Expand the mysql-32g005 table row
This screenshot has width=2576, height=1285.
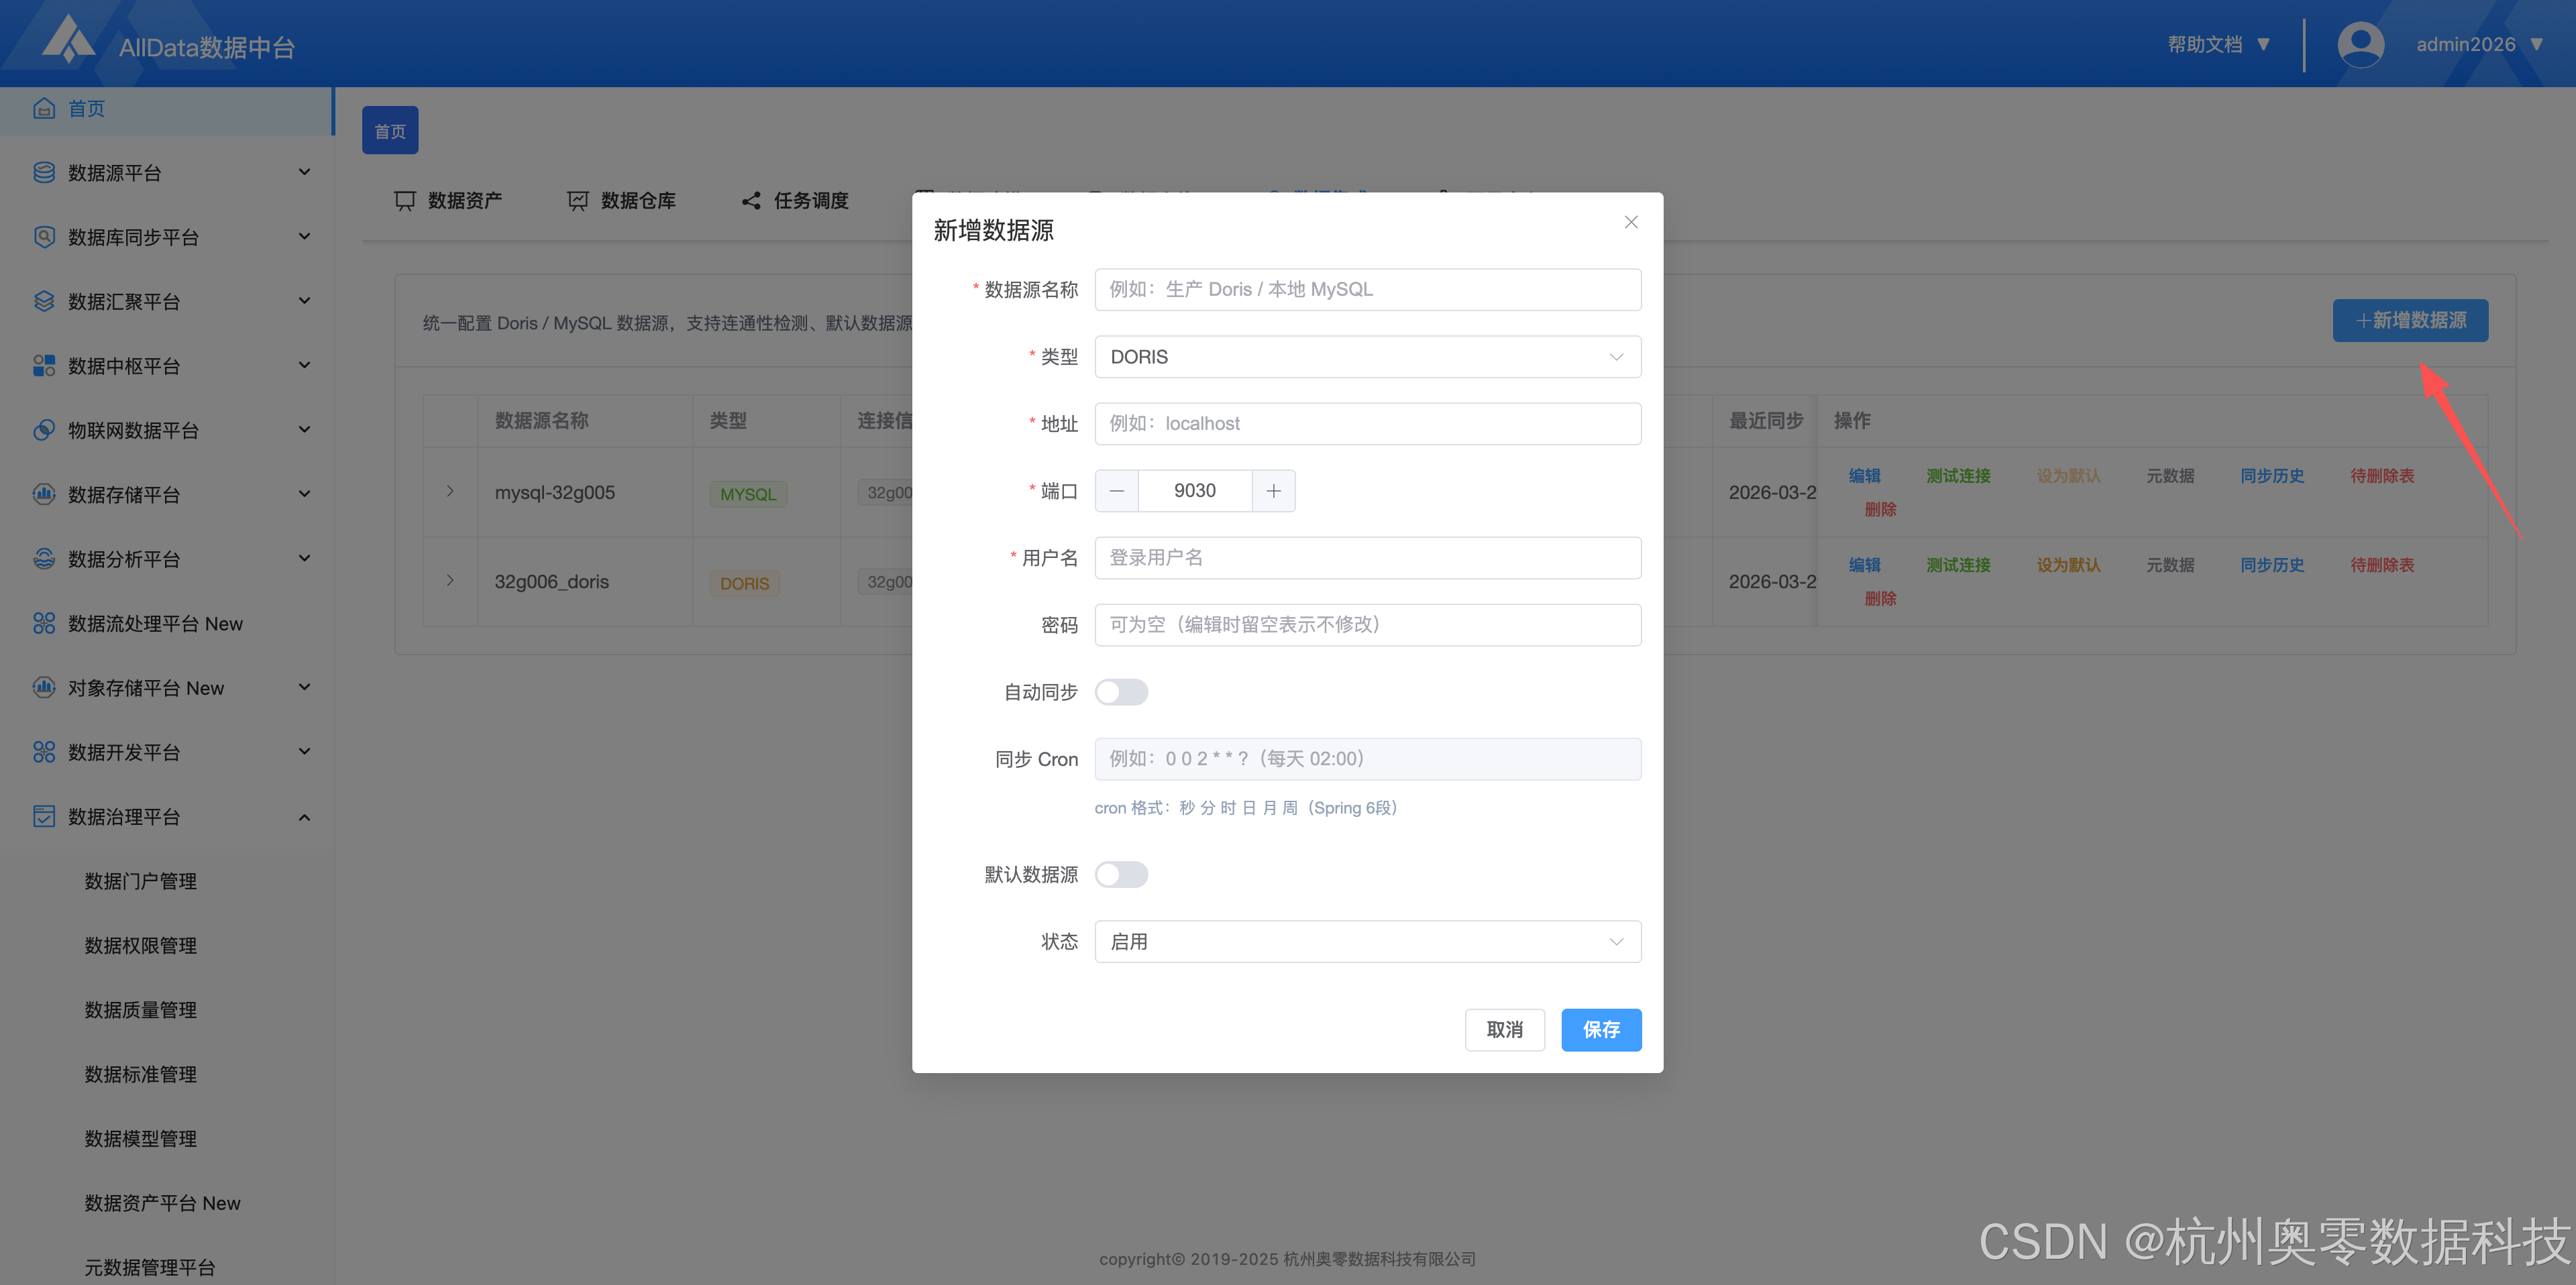coord(450,492)
